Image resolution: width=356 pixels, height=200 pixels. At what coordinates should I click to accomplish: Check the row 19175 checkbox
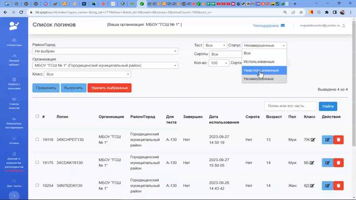point(37,162)
